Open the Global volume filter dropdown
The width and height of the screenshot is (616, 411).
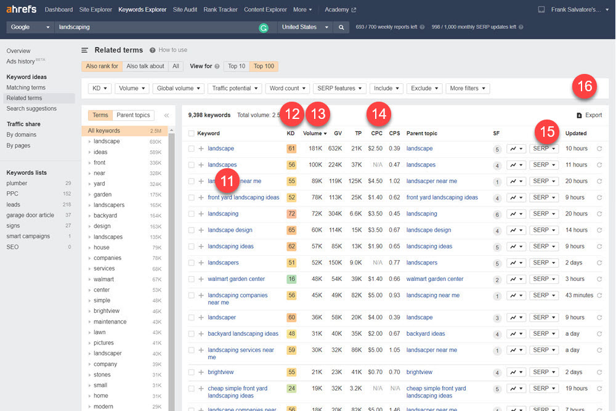point(179,88)
